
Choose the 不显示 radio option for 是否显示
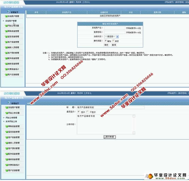click(x=87, y=112)
